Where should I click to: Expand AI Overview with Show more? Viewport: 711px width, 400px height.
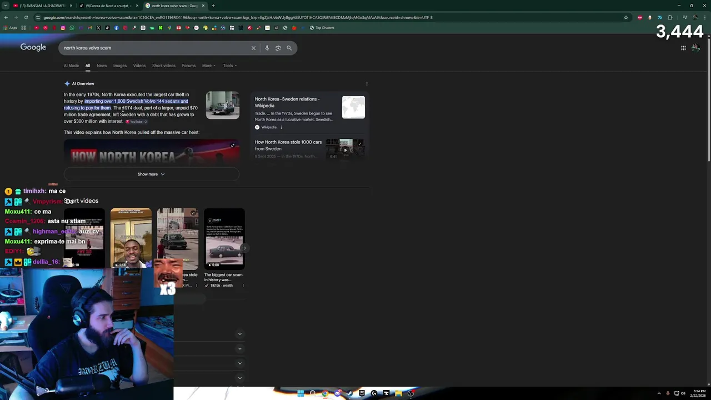[x=151, y=174]
